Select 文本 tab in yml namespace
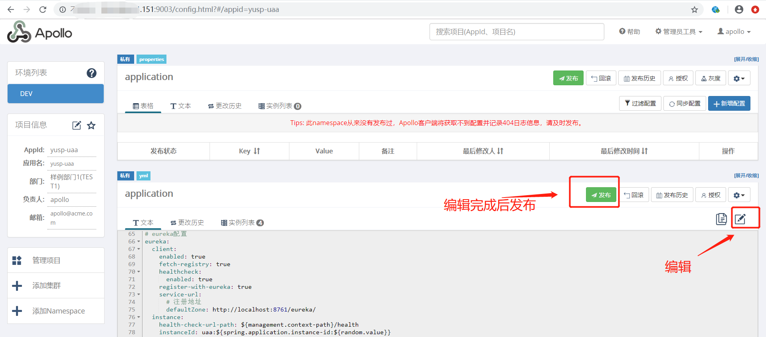This screenshot has height=337, width=766. [x=143, y=223]
